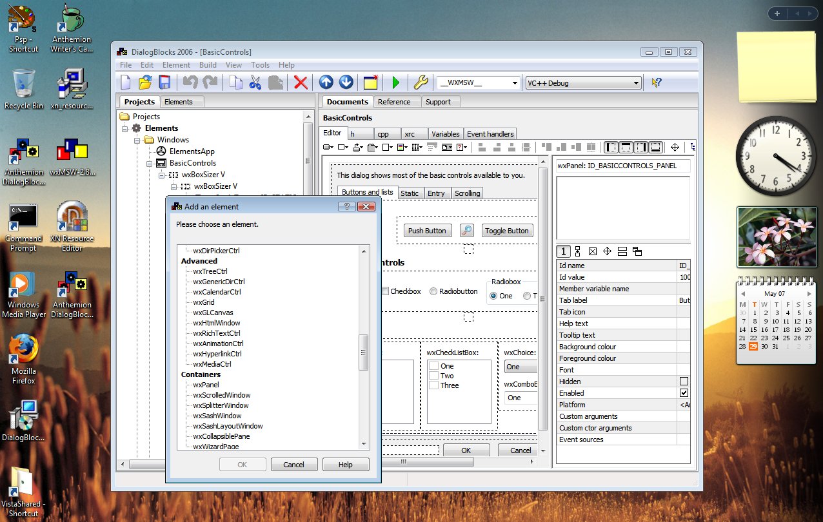Image resolution: width=823 pixels, height=522 pixels.
Task: Click Help in the Add an element dialog
Action: [346, 464]
